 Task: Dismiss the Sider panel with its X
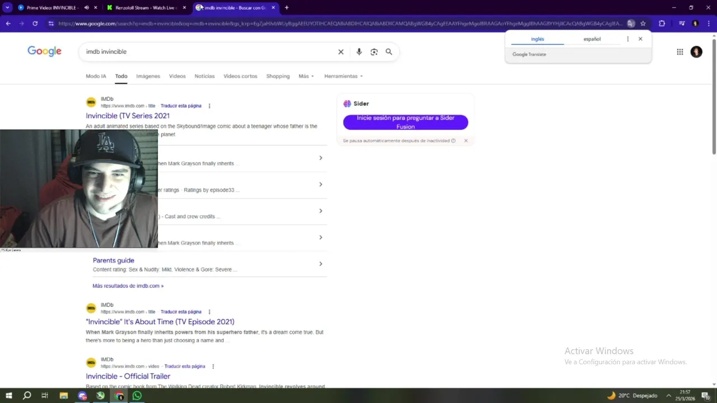coord(465,140)
